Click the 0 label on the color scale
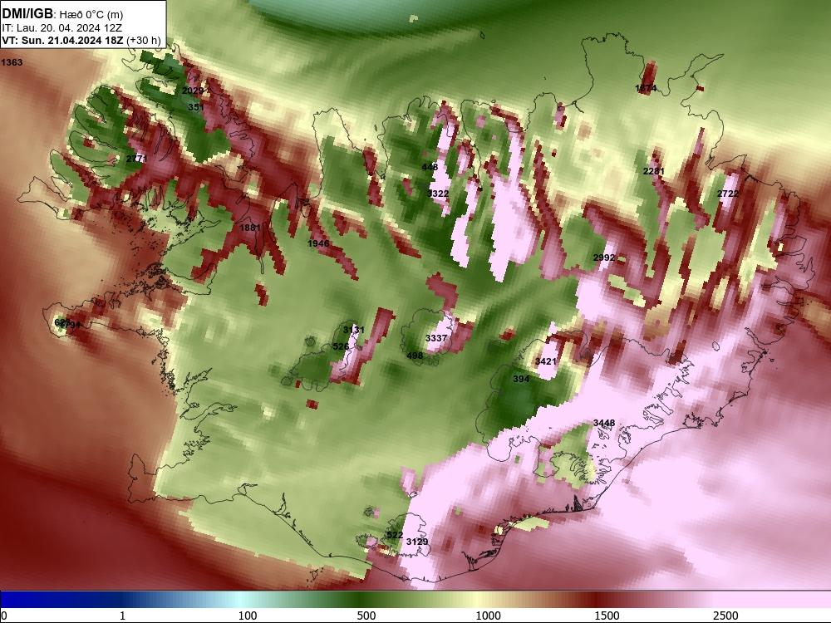This screenshot has height=623, width=831. 3,616
